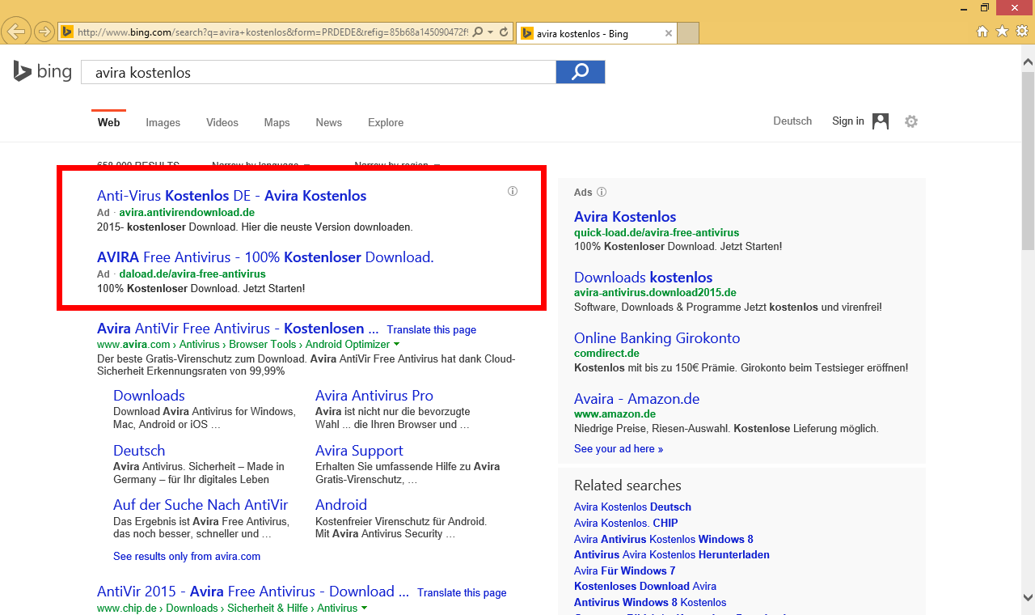Open the browser Tools gear icon
The width and height of the screenshot is (1035, 615).
click(1022, 32)
